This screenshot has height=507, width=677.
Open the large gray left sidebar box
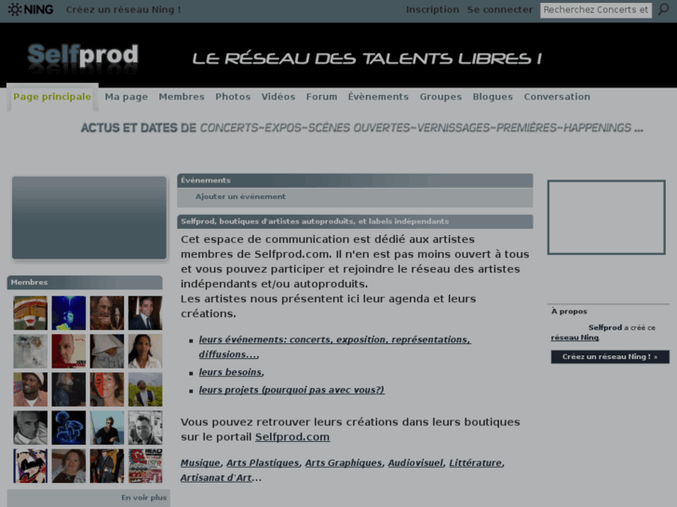pyautogui.click(x=89, y=218)
